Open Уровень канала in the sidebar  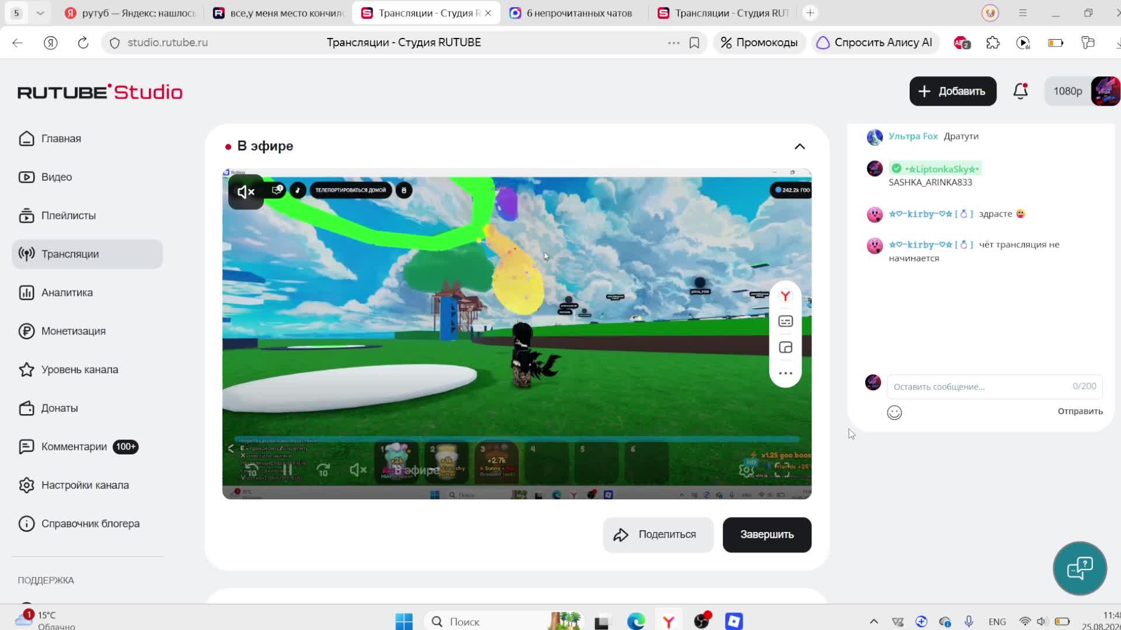coord(68,370)
